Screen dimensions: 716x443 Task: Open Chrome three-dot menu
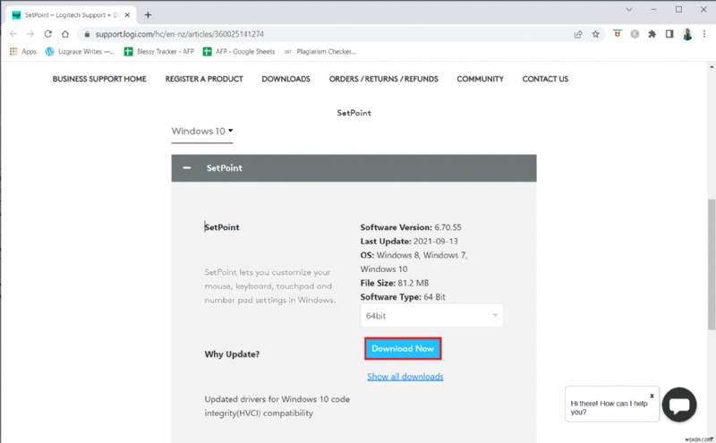point(704,34)
